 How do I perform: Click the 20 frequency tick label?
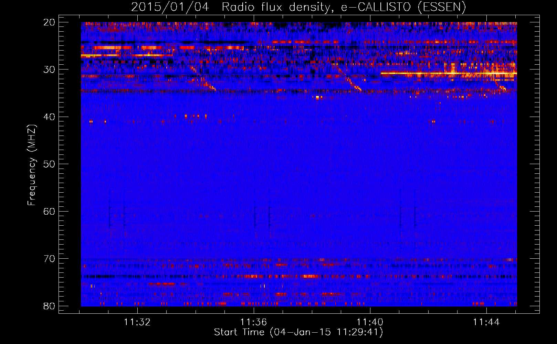pyautogui.click(x=50, y=22)
